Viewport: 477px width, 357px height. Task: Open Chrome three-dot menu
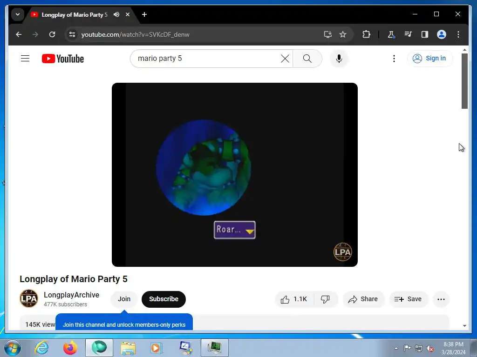coord(458,34)
